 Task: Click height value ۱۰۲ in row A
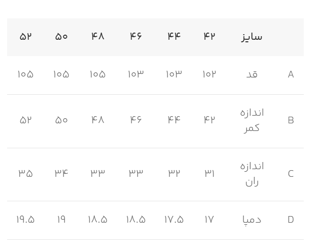[x=209, y=74]
